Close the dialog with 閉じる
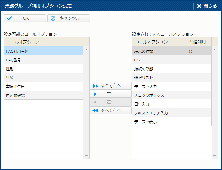222x170 pixels. click(207, 6)
